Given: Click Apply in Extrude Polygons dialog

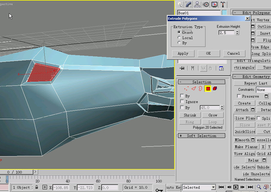Looking at the screenshot, I should [x=183, y=54].
